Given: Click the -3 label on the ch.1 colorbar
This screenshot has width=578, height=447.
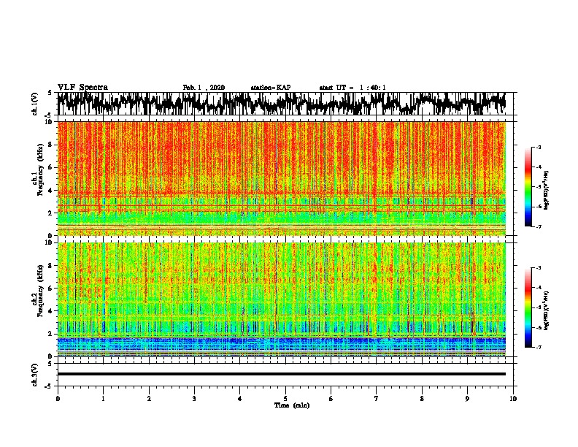Looking at the screenshot, I should tap(538, 147).
